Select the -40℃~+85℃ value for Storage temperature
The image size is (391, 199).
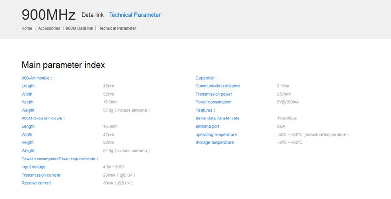(289, 143)
